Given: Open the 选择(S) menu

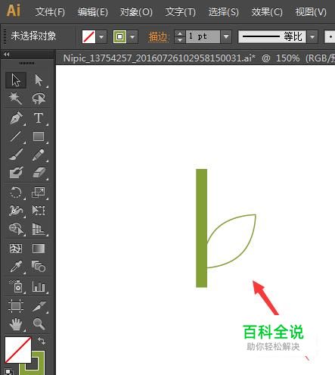Looking at the screenshot, I should tap(224, 12).
